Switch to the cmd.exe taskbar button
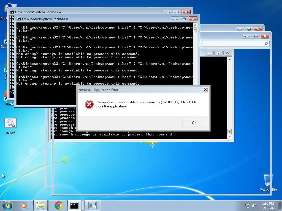Viewport: 282px width, 211px height. 74,206
